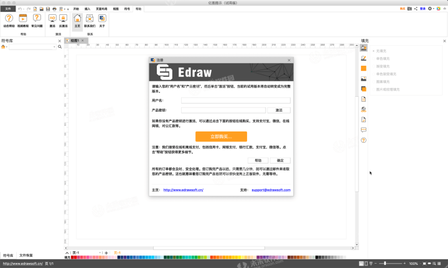Switch to the 插入 ribbon tab
This screenshot has width=448, height=268.
88,9
